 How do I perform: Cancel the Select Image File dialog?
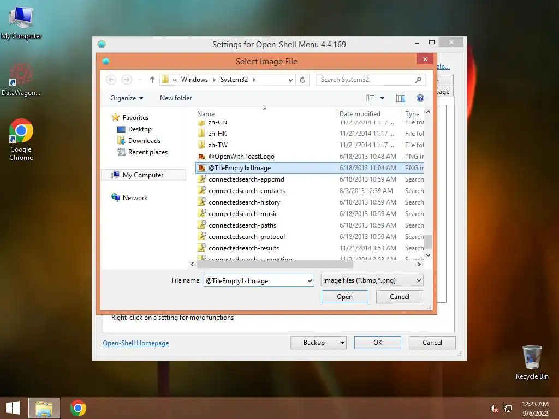tap(399, 296)
